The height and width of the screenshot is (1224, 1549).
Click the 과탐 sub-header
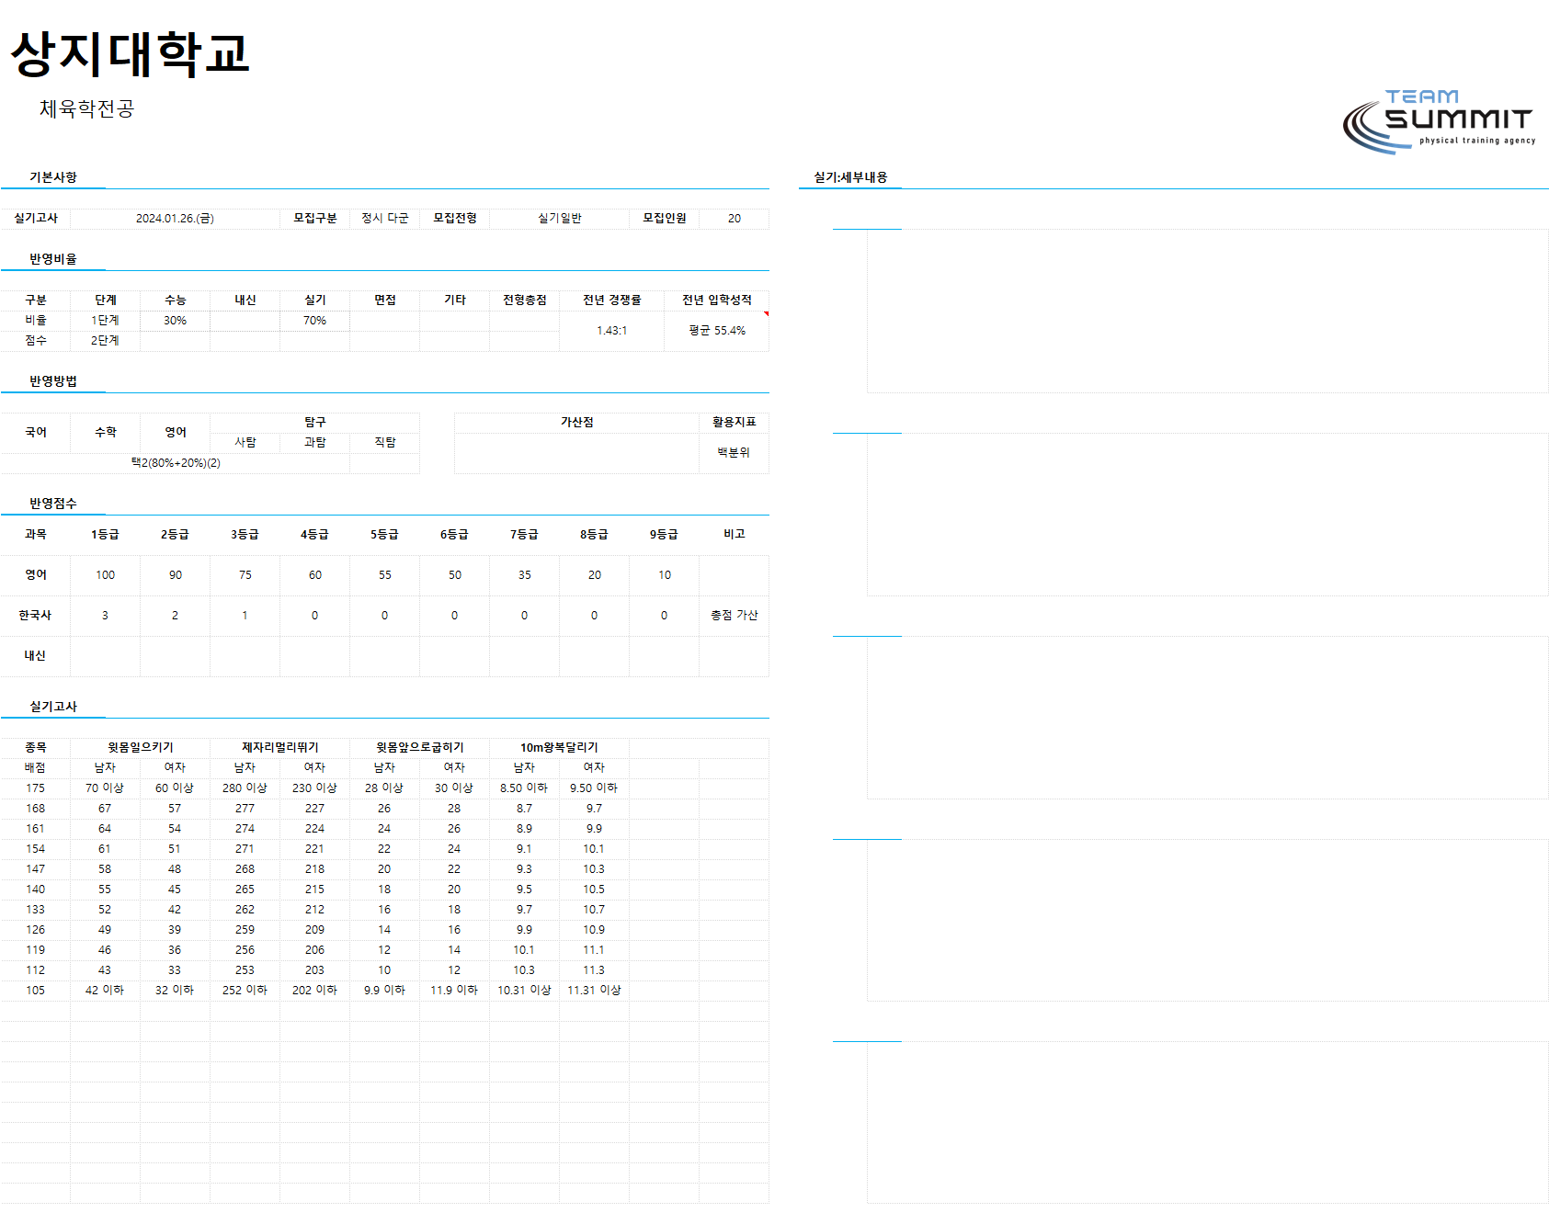point(315,443)
